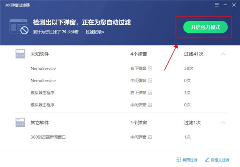The height and width of the screenshot is (167, 240).
Task: Click the 3次 filter count
Action: click(187, 93)
